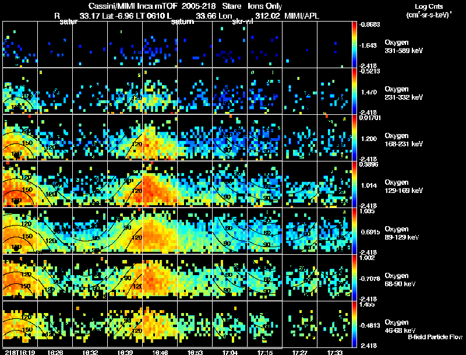The image size is (466, 355).
Task: Click the -1.643 color scale value
Action: coord(369,45)
